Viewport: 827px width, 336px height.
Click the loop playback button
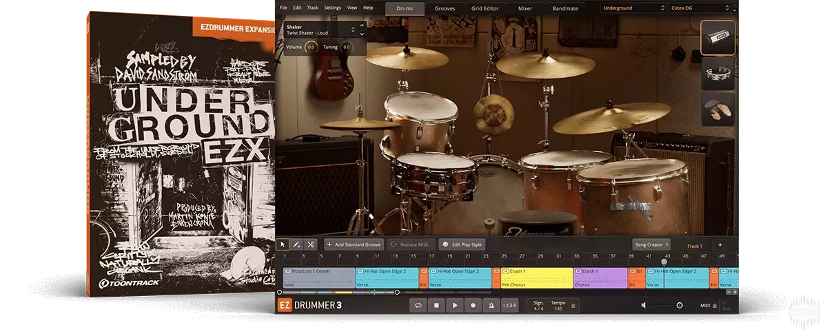tap(418, 305)
